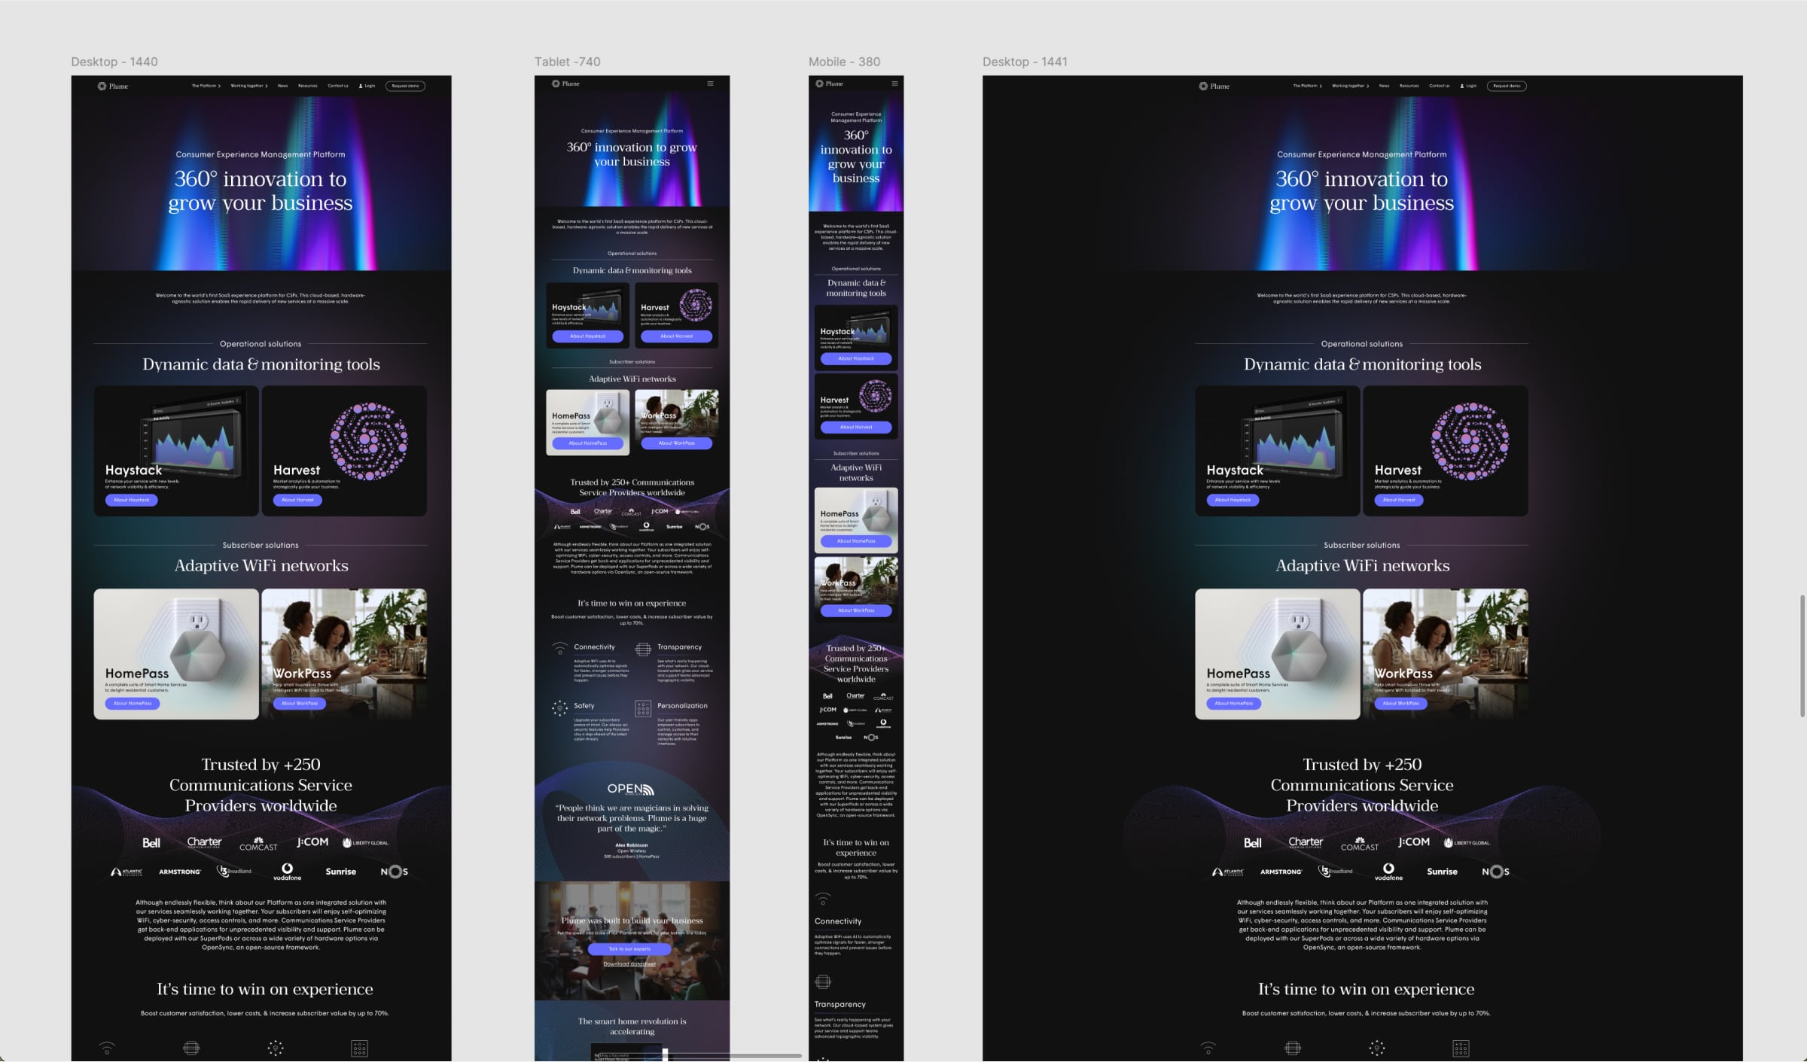Click About WorkPass button in Tablet -740 frame
This screenshot has width=1807, height=1062.
[677, 443]
